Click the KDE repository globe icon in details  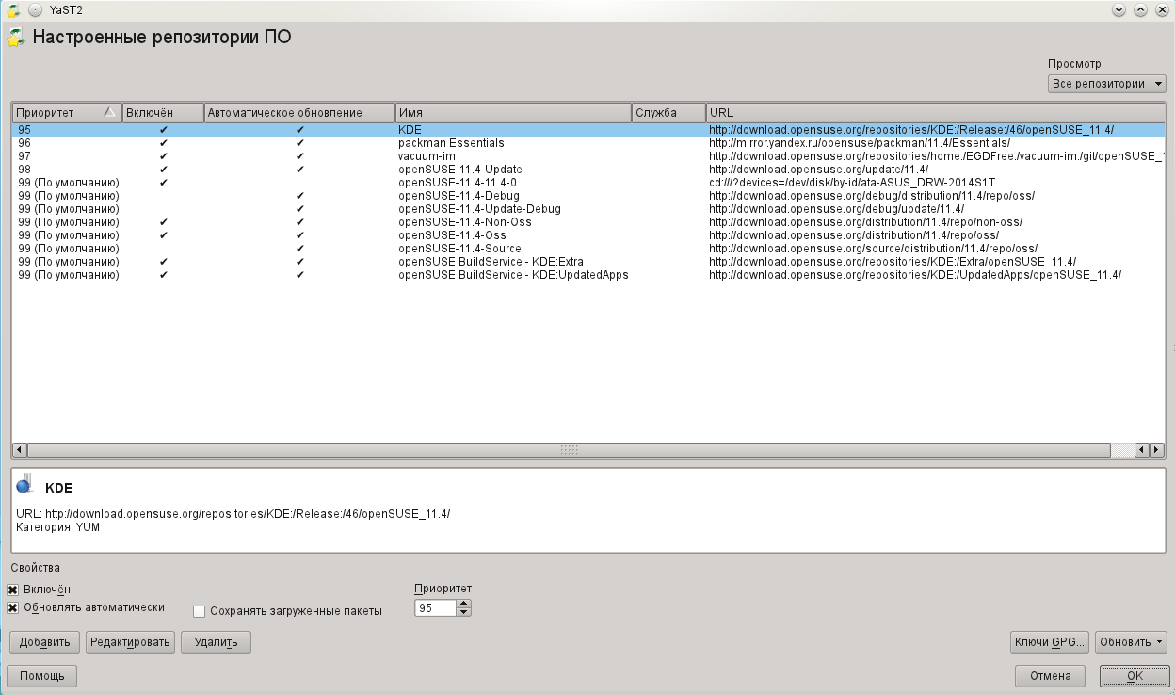point(24,483)
